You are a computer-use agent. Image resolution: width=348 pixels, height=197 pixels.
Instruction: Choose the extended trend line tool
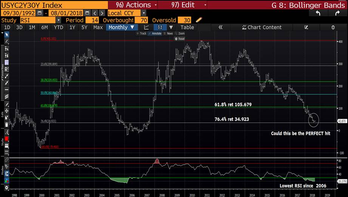[x=7, y=83]
